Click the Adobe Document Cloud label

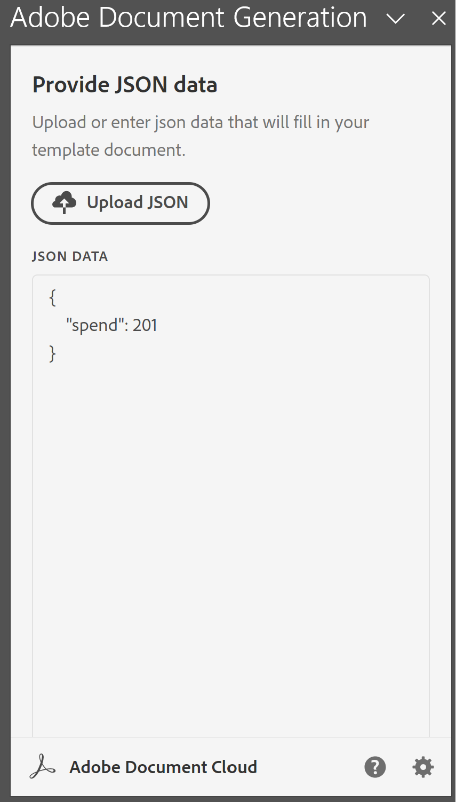(x=163, y=767)
